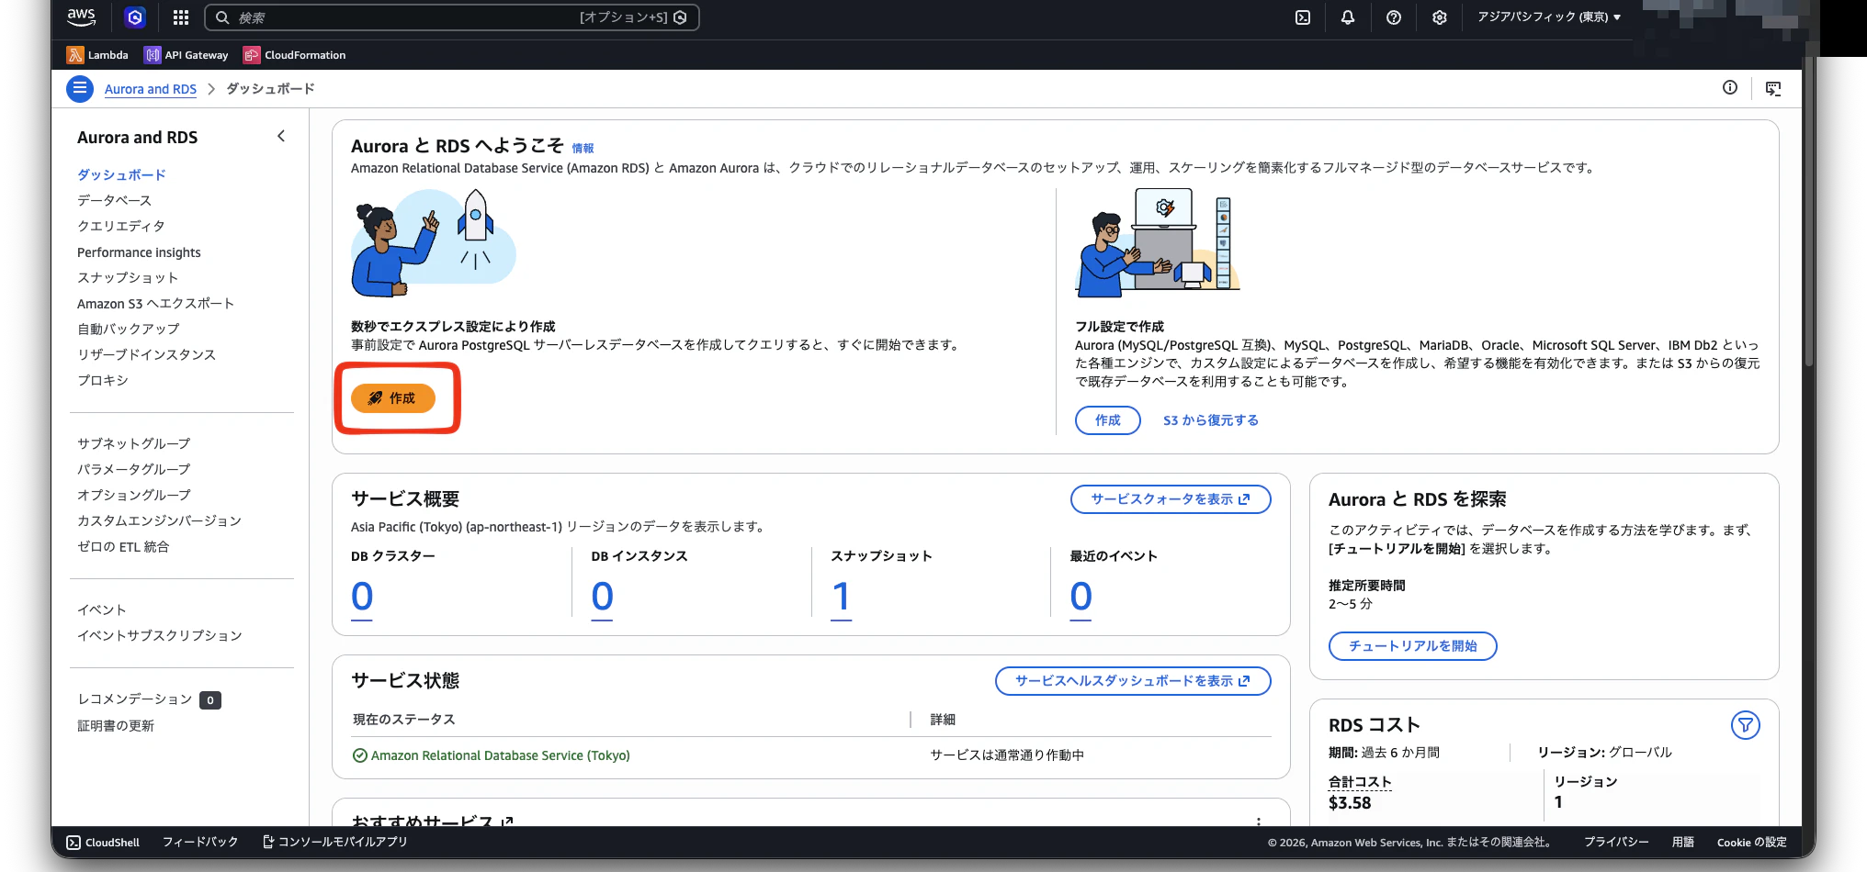The image size is (1867, 872).
Task: Open コンソールモバイルアプリ footer link
Action: 335,842
